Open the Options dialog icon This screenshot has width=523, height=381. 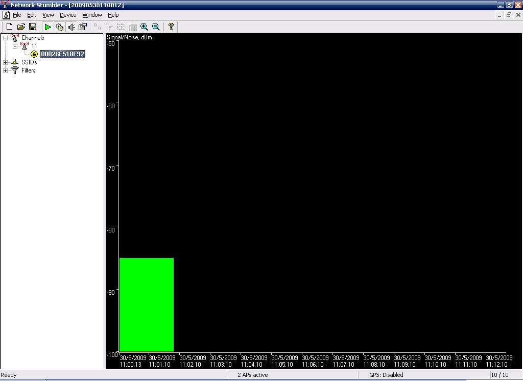point(82,27)
